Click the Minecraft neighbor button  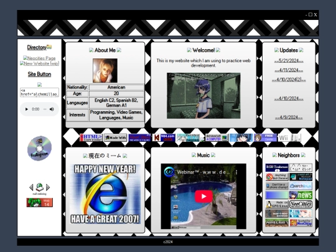[277, 223]
